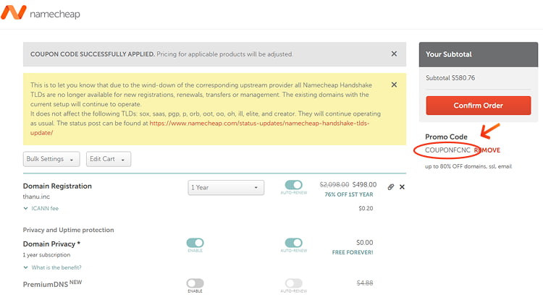Open the 1 Year duration dropdown
543x297 pixels.
coord(226,187)
